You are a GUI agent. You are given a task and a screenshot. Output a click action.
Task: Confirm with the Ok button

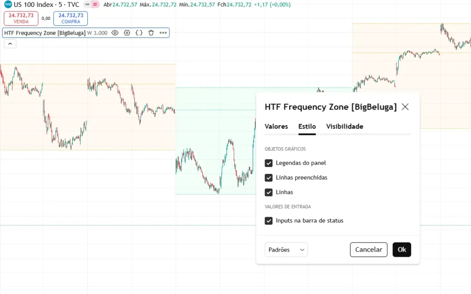[402, 249]
